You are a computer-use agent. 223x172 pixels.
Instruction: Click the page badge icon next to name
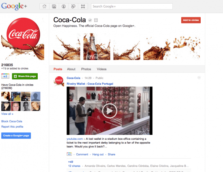pyautogui.click(x=96, y=20)
